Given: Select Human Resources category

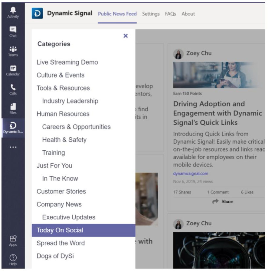Looking at the screenshot, I should pos(63,114).
